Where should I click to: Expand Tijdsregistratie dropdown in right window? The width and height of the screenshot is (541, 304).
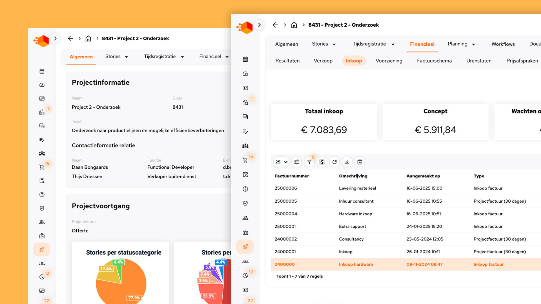click(x=393, y=44)
